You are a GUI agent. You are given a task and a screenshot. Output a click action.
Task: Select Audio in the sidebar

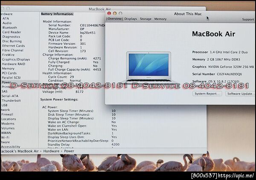click(7, 23)
